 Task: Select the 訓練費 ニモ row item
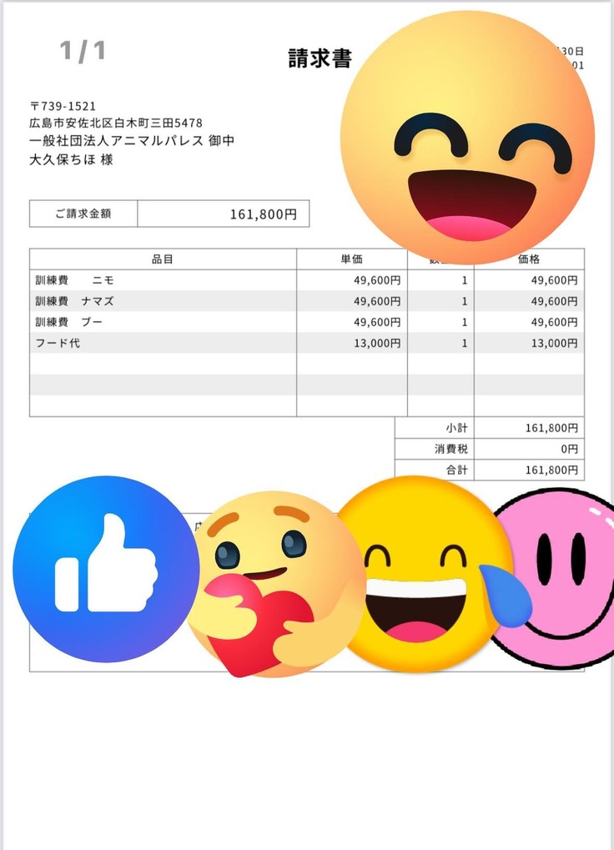tap(75, 280)
